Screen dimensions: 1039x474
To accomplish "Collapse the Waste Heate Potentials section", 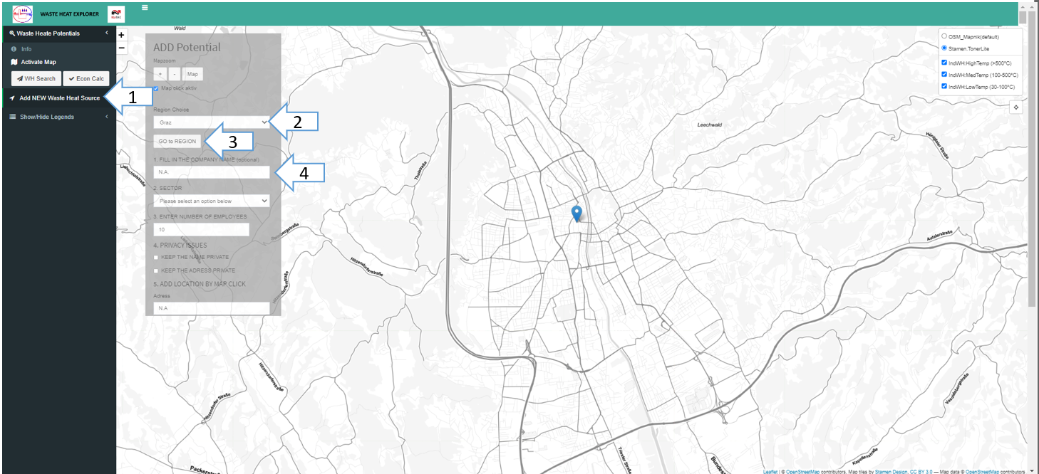I will (58, 33).
